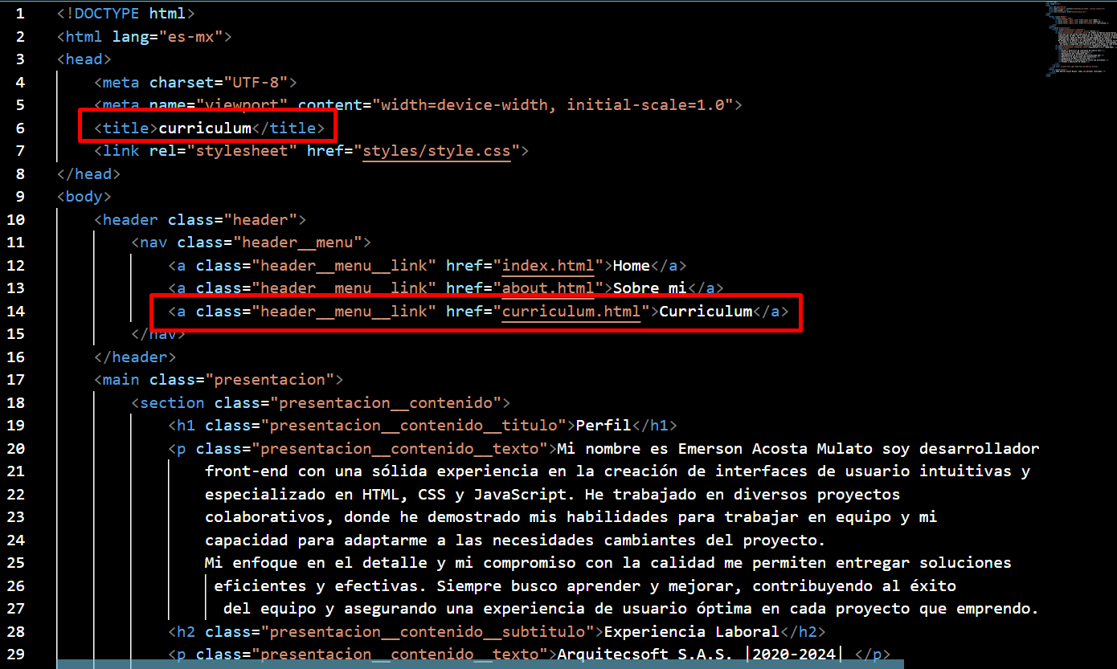The image size is (1117, 669).
Task: Click the "Sobre mi" anchor text
Action: pyautogui.click(x=650, y=288)
